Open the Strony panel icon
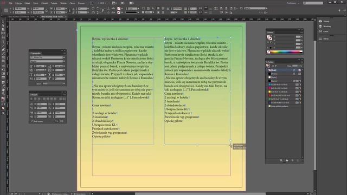Screen dimensions: 347x195 click(x=320, y=21)
